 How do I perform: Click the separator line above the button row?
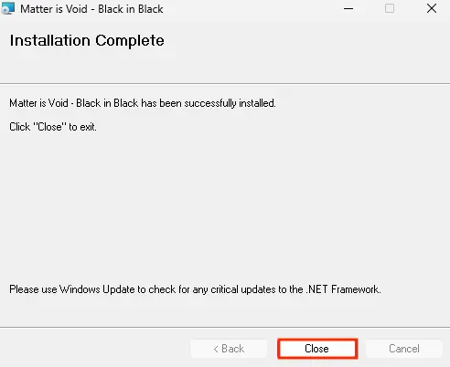click(x=225, y=328)
